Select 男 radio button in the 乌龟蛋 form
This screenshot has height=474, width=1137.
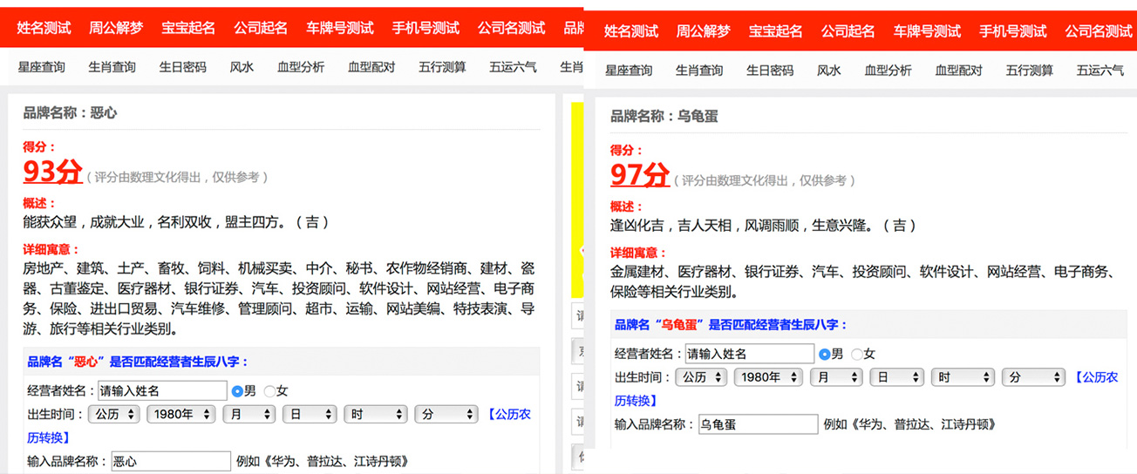tap(824, 354)
